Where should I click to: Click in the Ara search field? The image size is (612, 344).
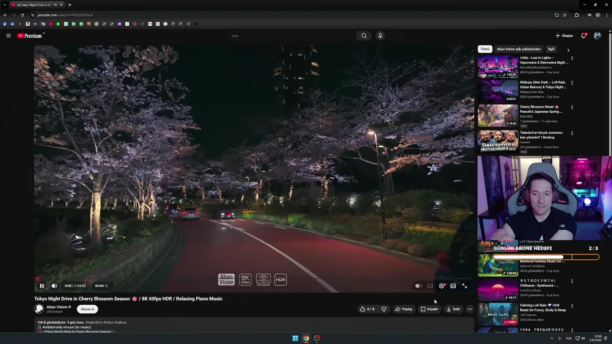click(293, 36)
